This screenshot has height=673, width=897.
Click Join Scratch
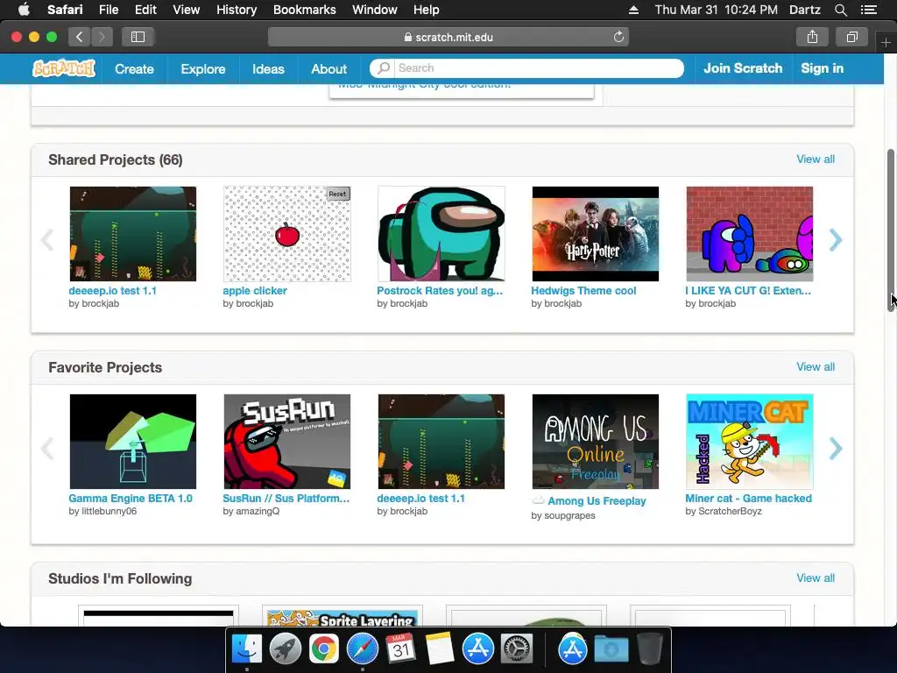(x=743, y=68)
